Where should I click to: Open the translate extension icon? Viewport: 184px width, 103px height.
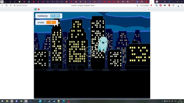click(x=156, y=5)
